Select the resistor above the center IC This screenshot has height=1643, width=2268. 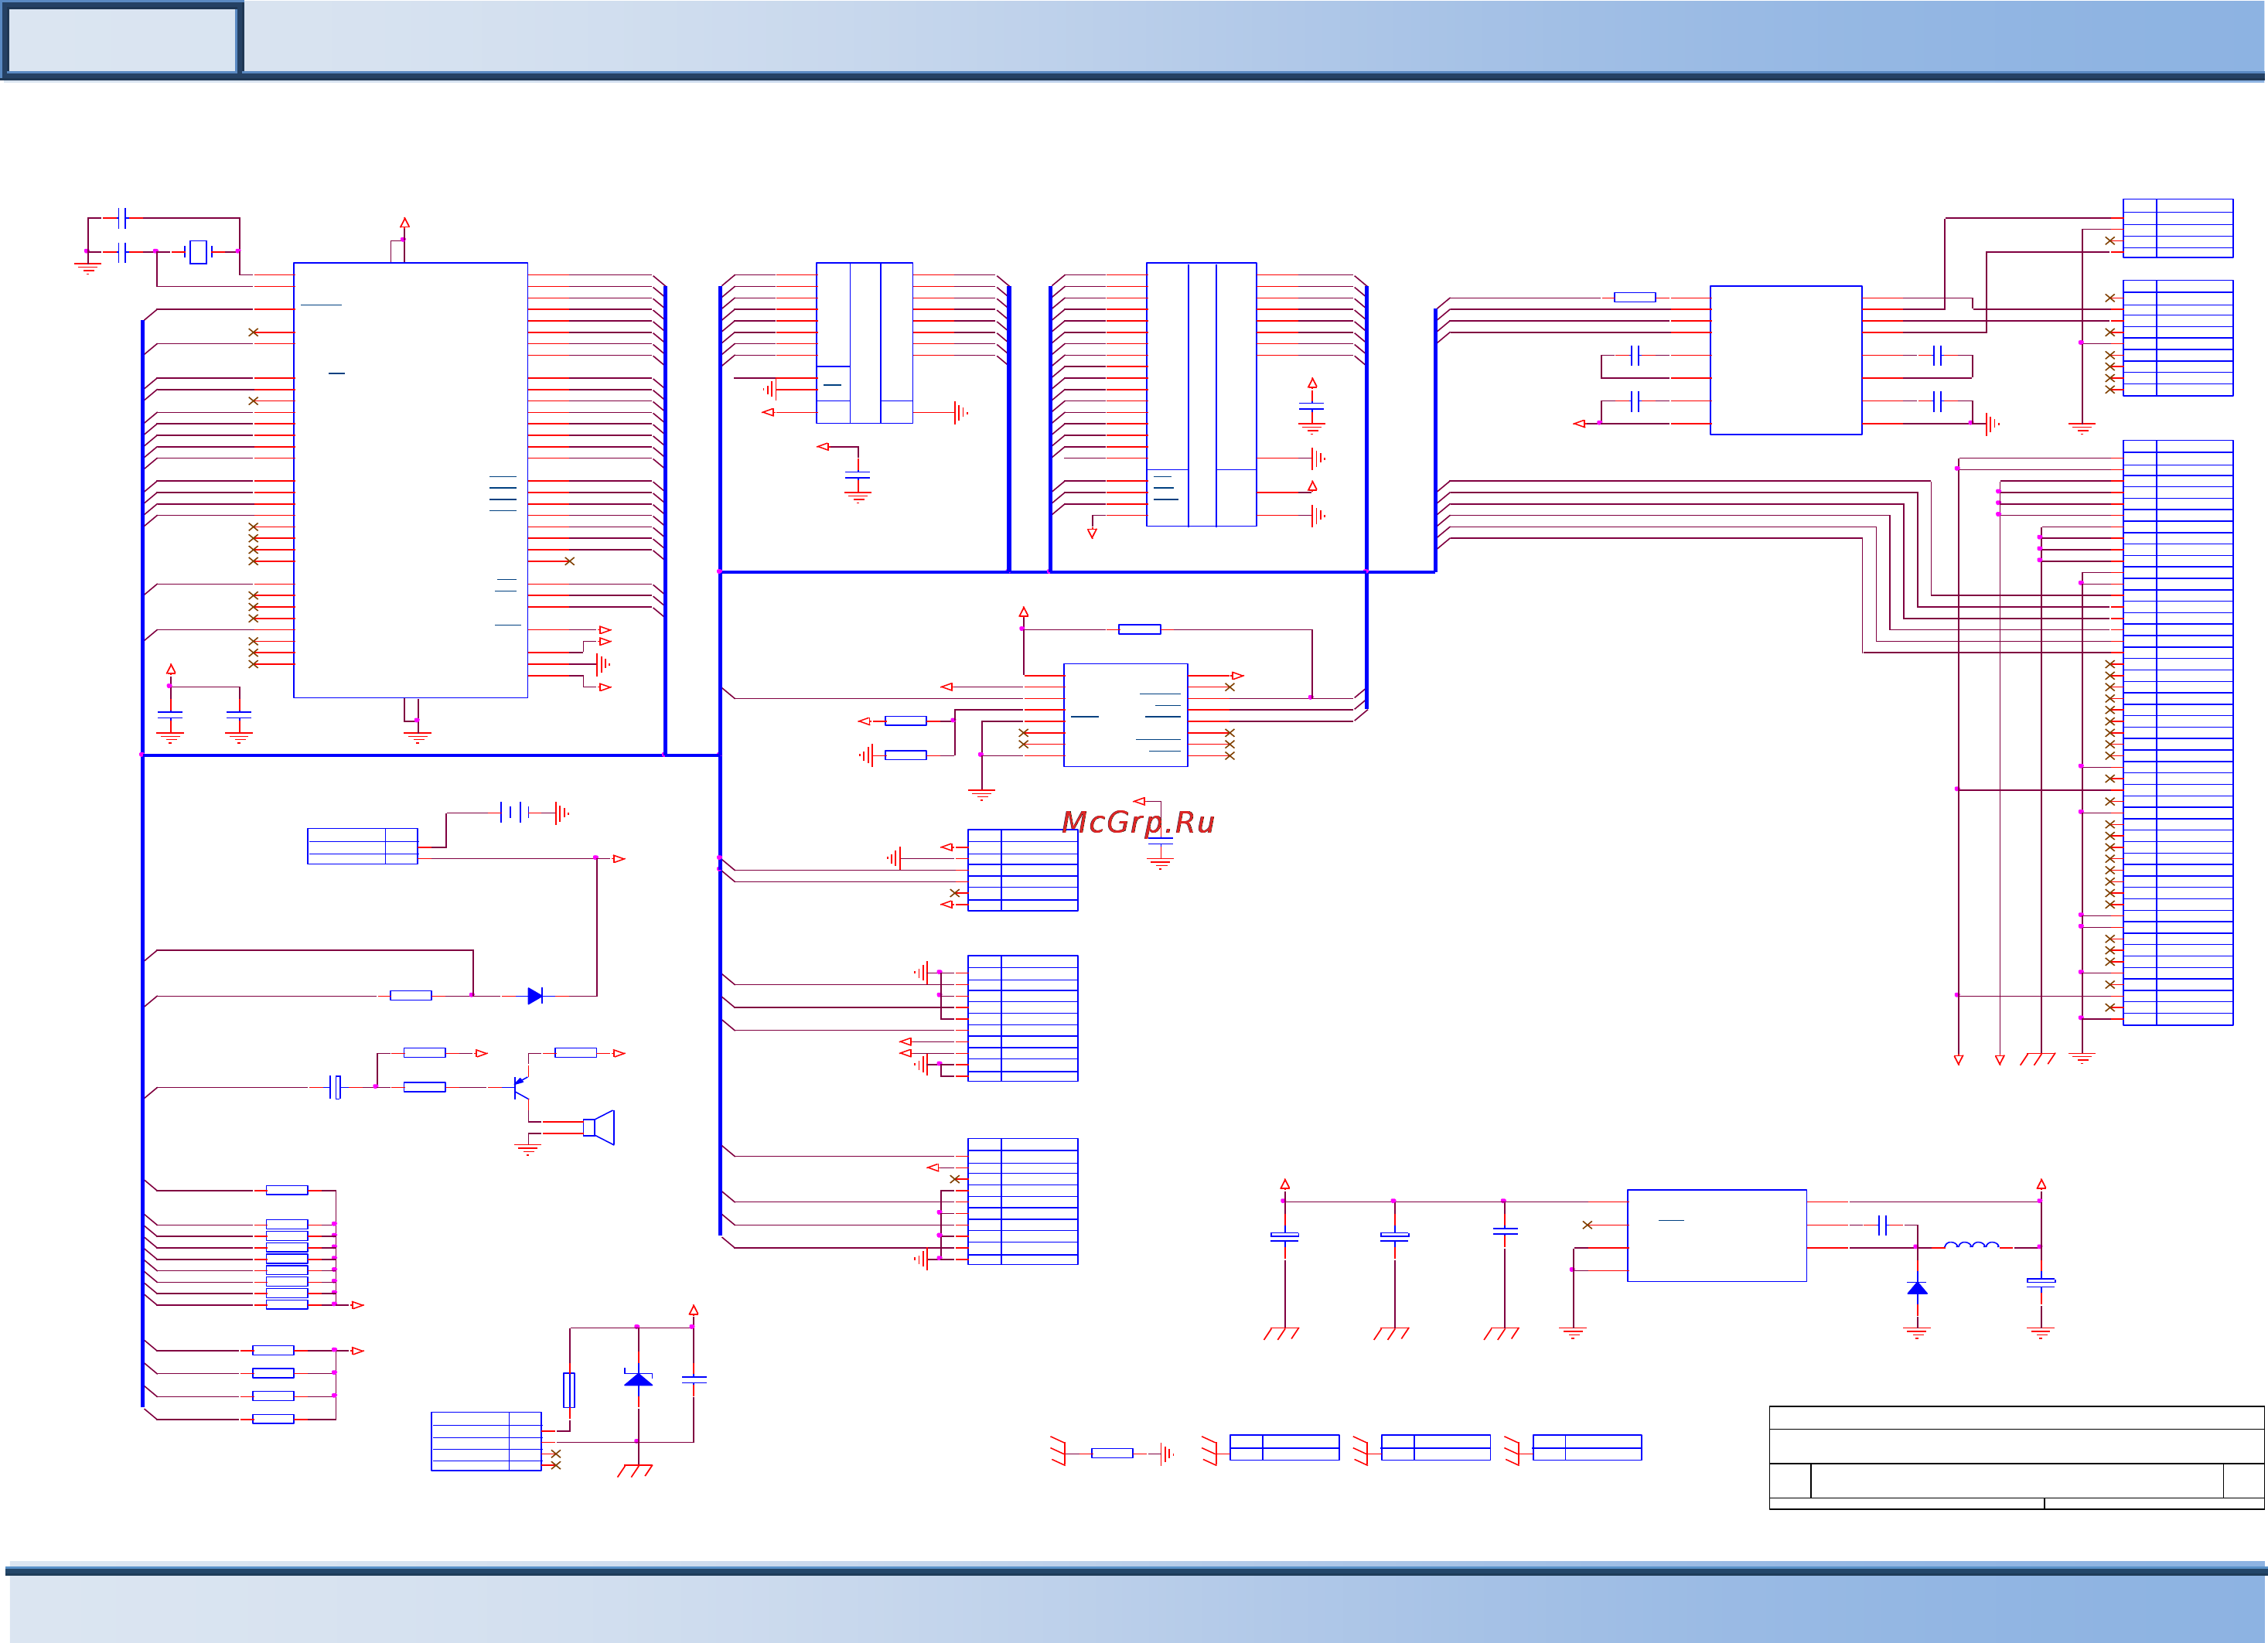tap(1140, 629)
